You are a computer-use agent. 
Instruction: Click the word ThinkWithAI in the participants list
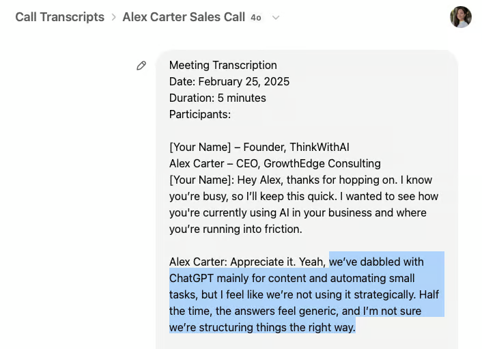tap(320, 147)
